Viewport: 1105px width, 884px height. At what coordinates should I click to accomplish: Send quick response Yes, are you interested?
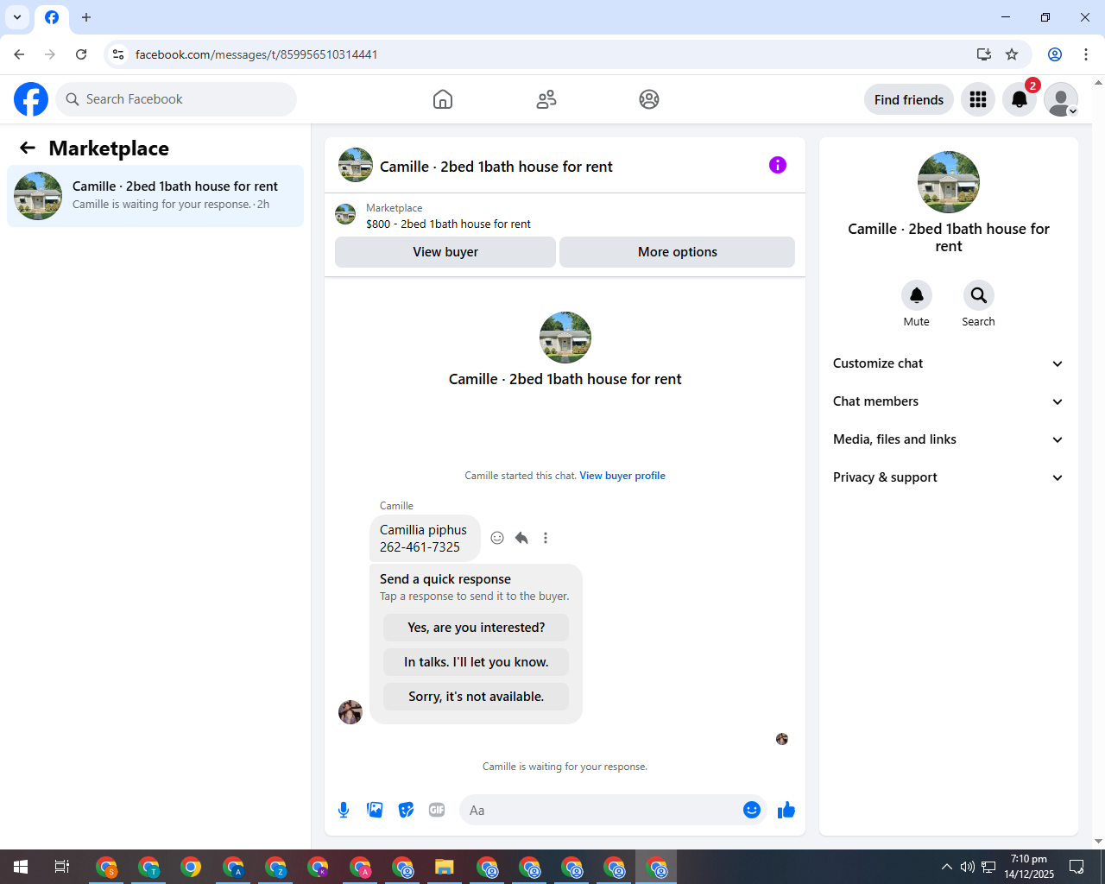tap(477, 628)
